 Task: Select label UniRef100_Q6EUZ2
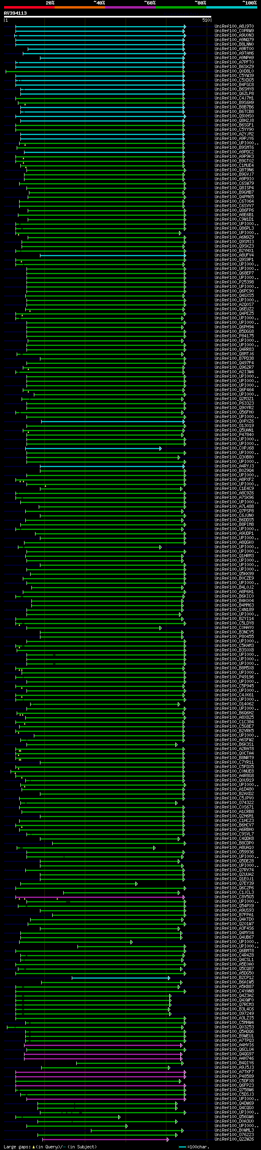click(x=234, y=309)
